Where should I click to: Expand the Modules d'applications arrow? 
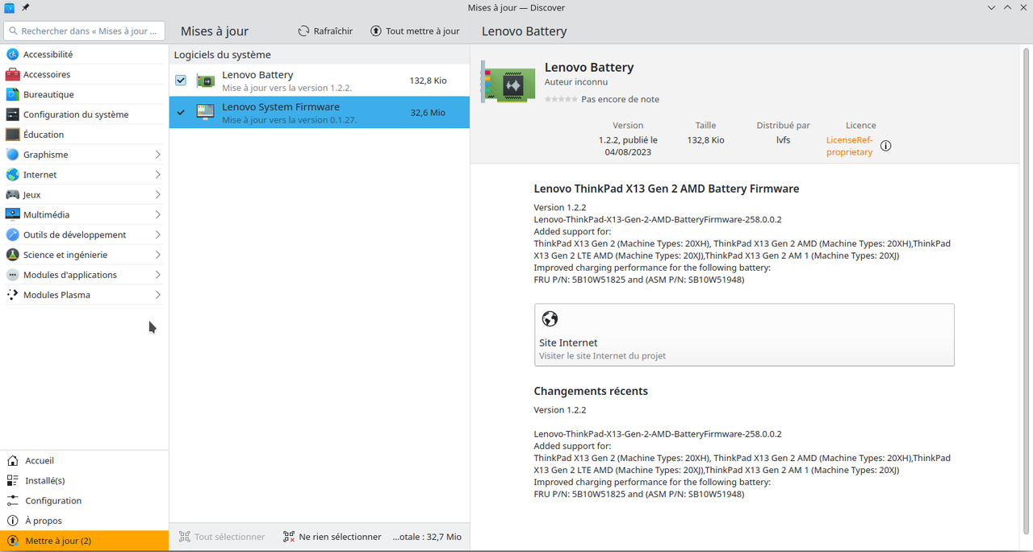click(157, 275)
